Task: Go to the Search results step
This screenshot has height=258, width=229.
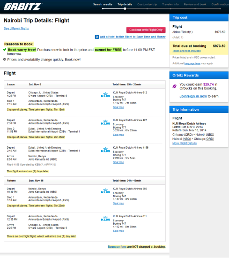Action: 103,4
